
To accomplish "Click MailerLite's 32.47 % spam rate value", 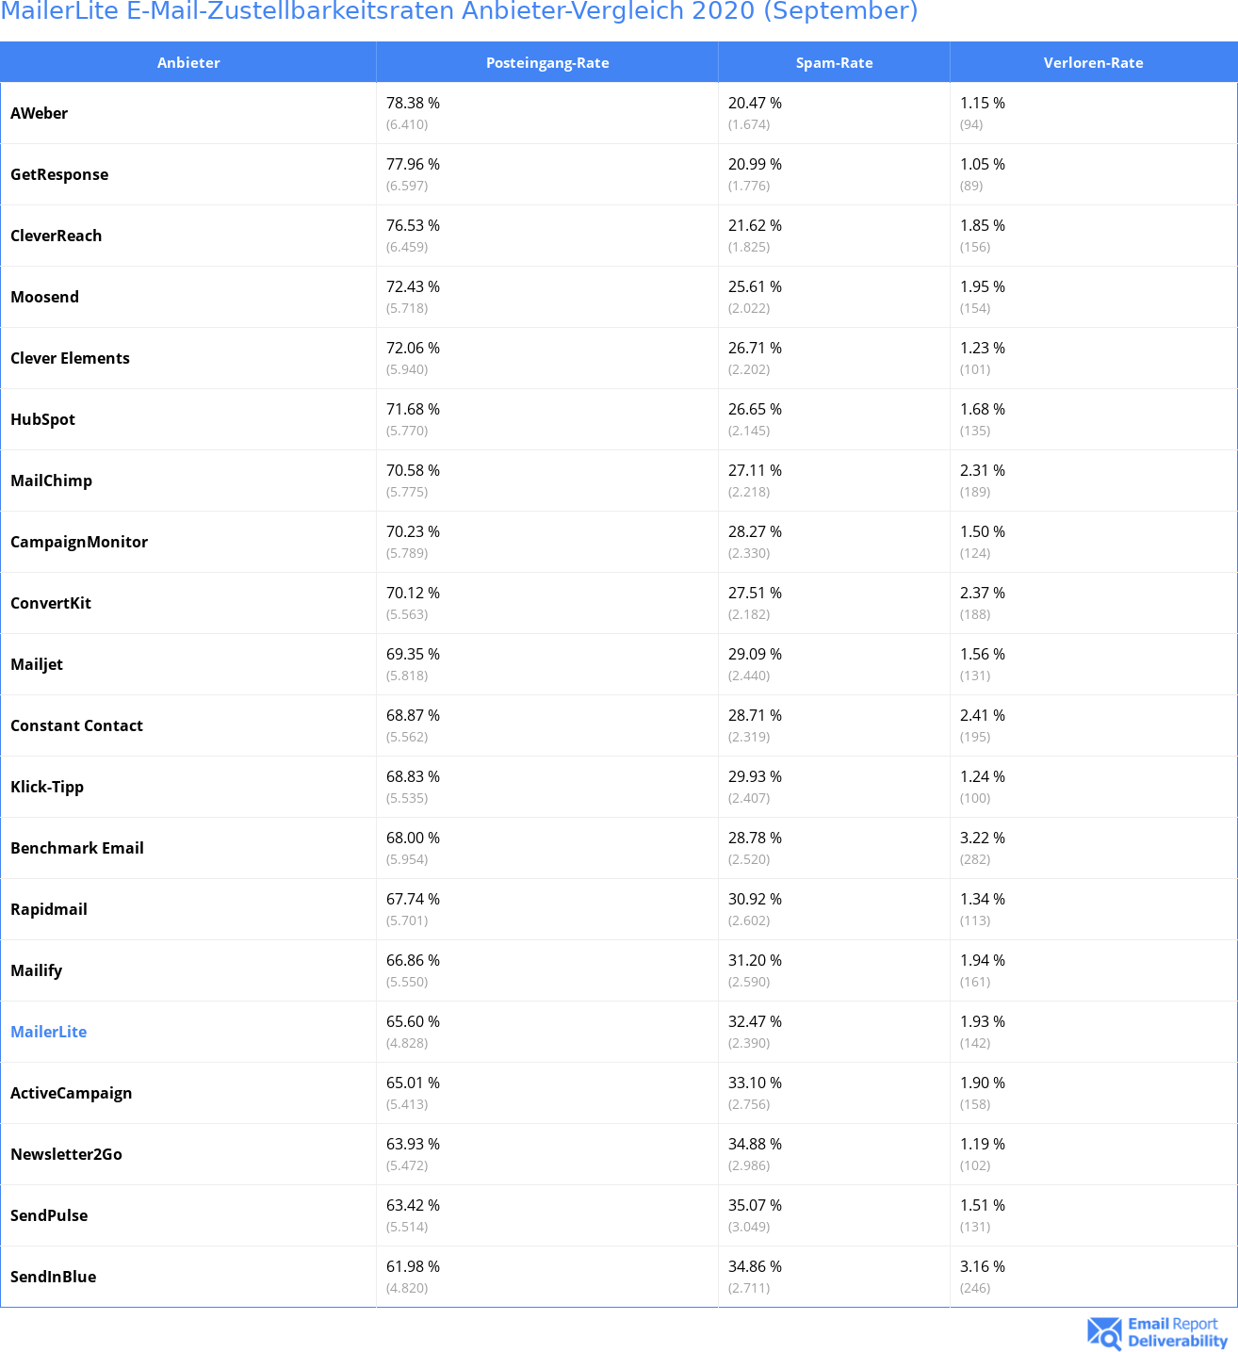I will [x=755, y=1021].
